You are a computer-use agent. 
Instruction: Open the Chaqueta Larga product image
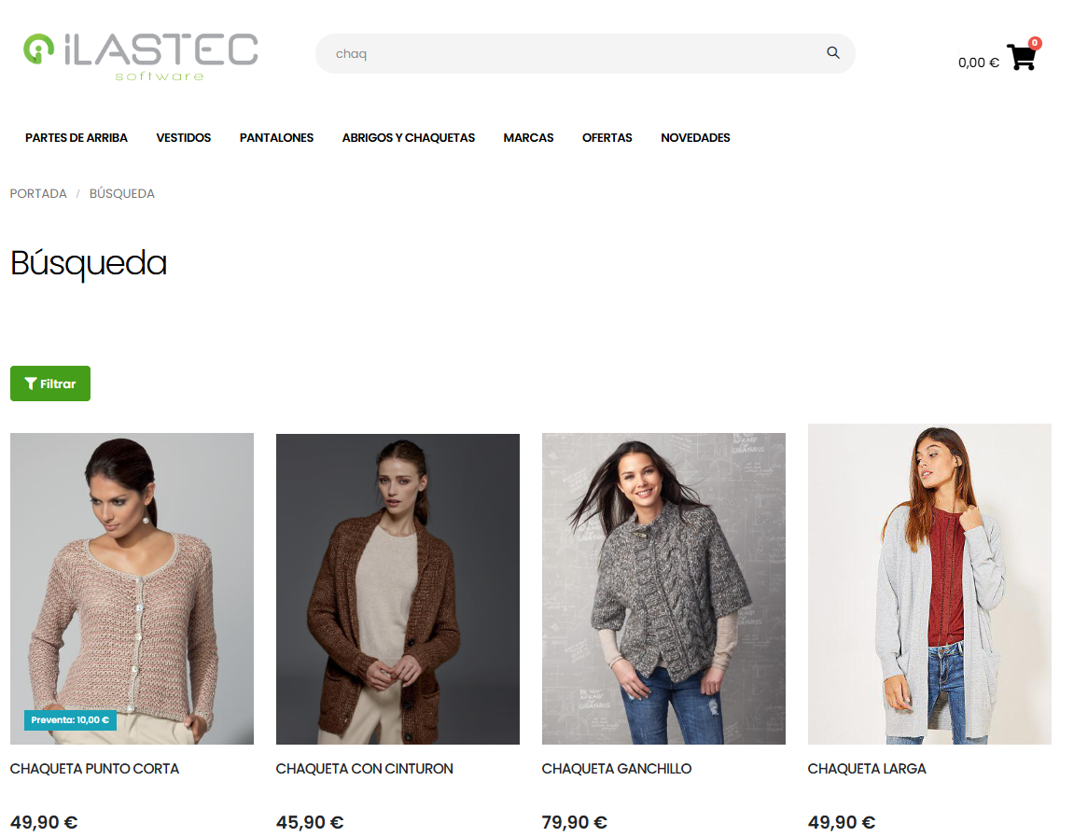(x=929, y=583)
